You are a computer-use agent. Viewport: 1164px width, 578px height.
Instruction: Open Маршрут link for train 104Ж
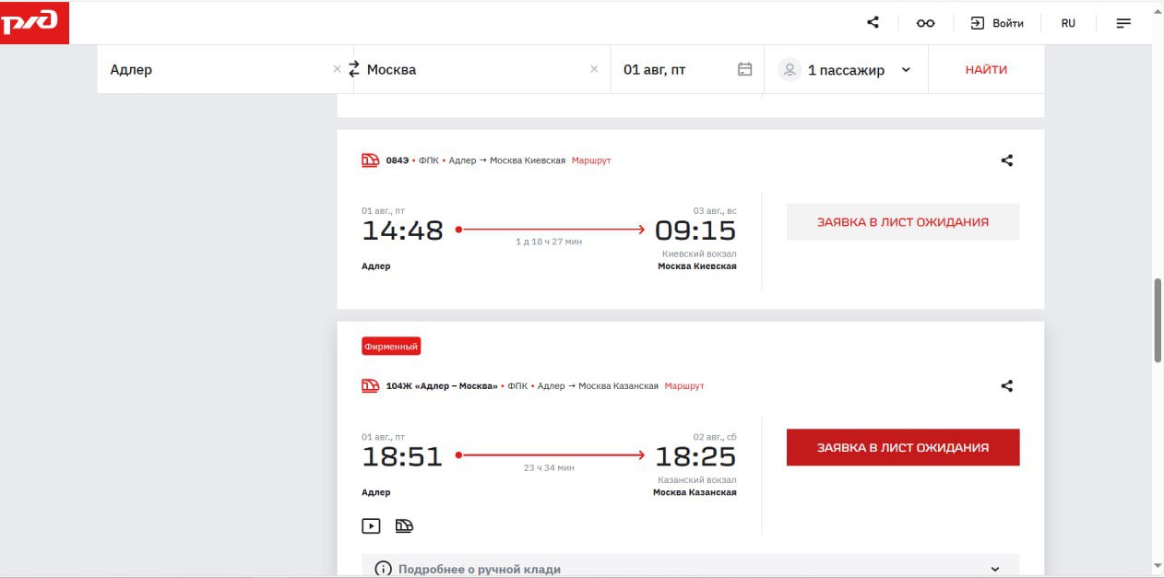(x=683, y=386)
